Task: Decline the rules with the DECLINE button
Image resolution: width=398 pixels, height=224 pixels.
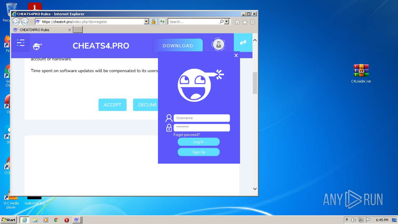Action: point(146,105)
